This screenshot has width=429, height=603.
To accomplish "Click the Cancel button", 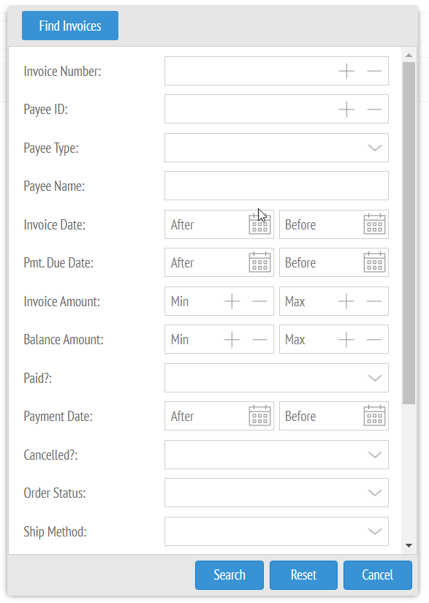I will [378, 575].
